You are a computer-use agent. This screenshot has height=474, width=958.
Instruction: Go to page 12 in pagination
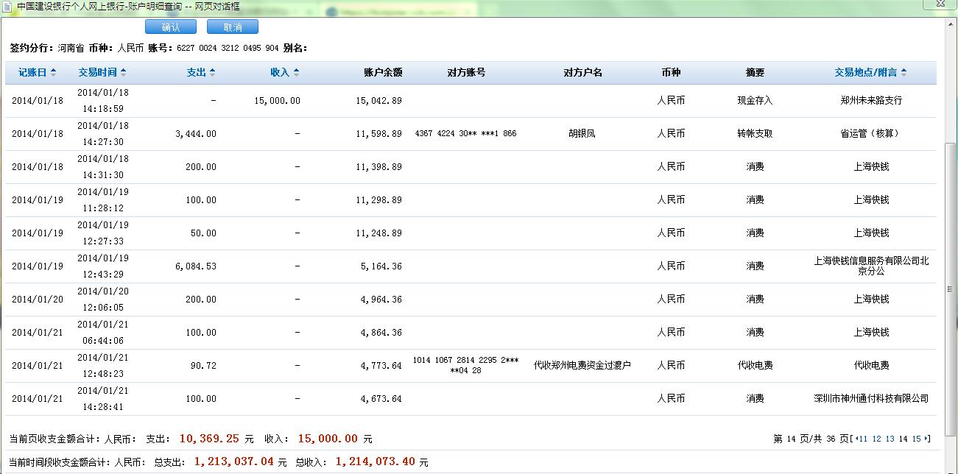pyautogui.click(x=876, y=439)
